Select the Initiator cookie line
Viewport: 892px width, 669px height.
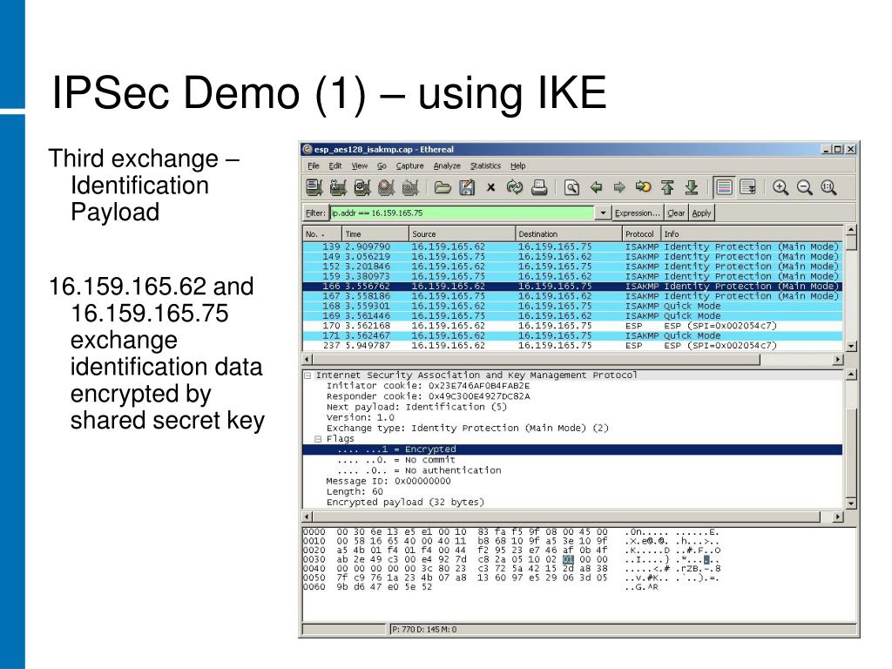pos(428,386)
